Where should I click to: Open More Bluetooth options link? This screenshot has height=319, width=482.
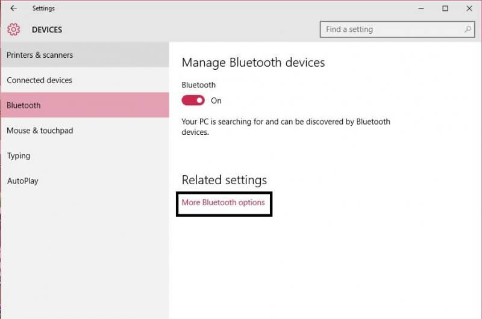pos(223,203)
